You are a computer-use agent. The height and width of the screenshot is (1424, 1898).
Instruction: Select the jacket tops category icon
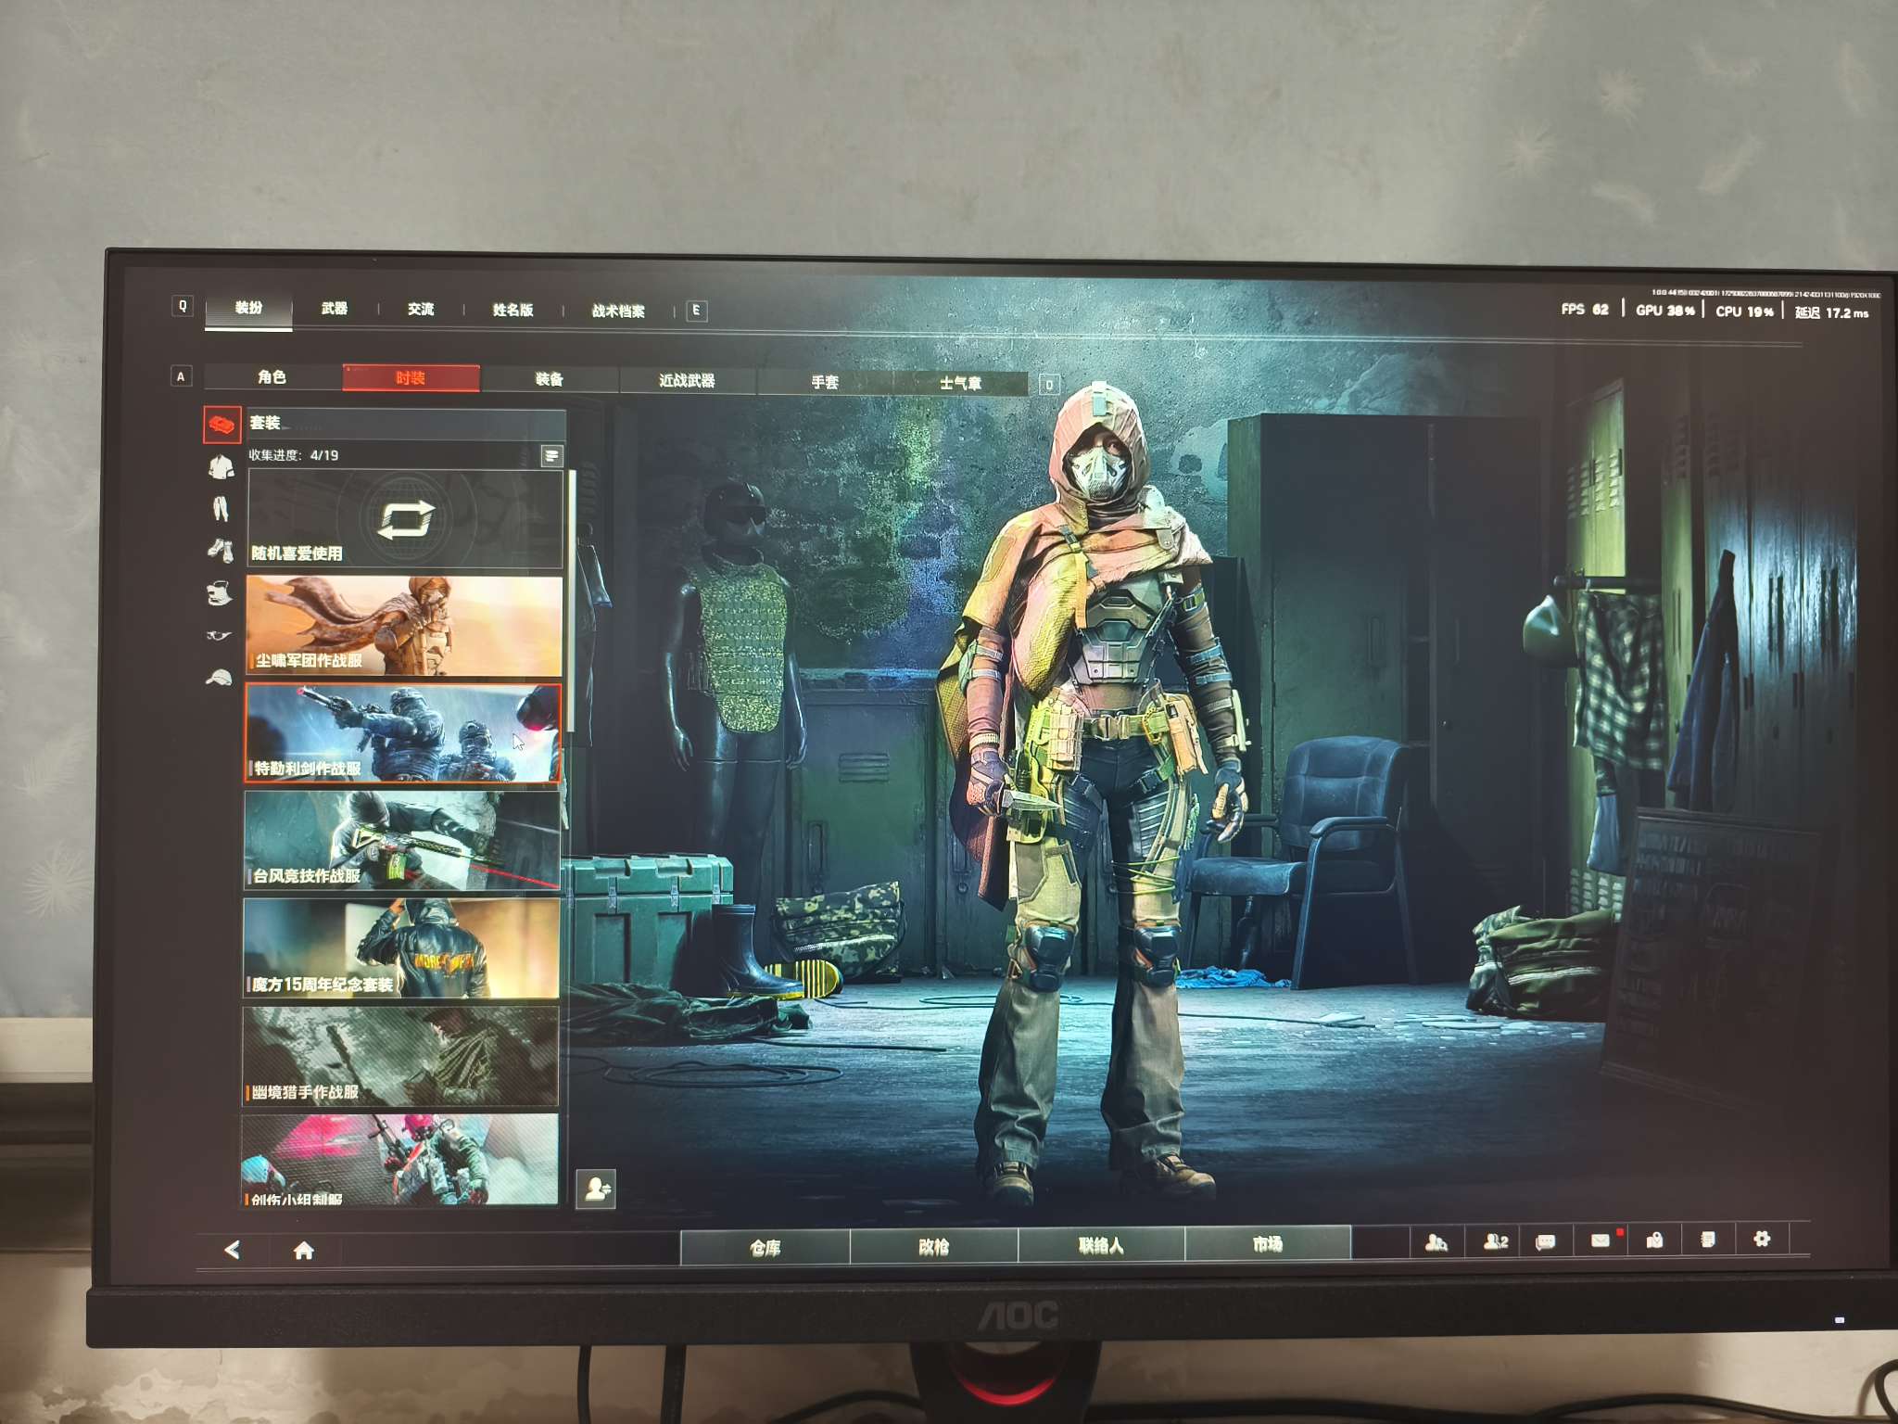(221, 467)
